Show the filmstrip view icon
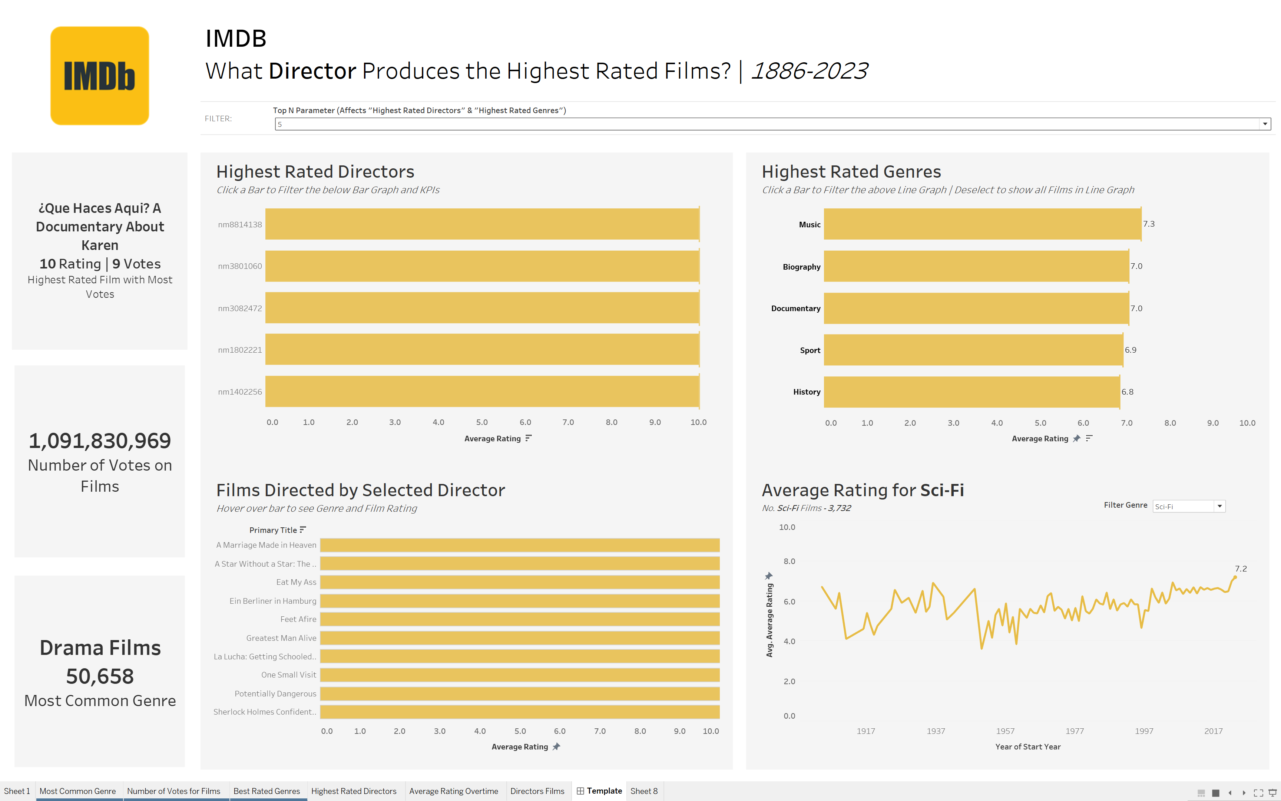This screenshot has width=1281, height=801. click(1201, 792)
